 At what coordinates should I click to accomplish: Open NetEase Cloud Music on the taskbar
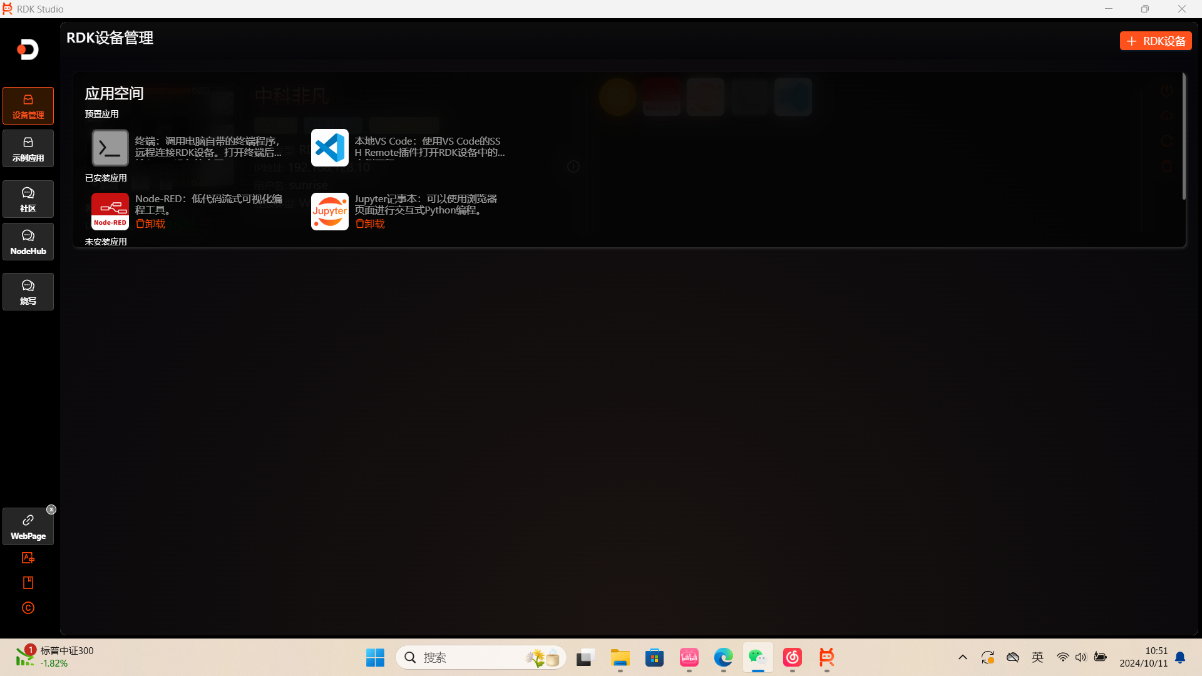pos(793,657)
